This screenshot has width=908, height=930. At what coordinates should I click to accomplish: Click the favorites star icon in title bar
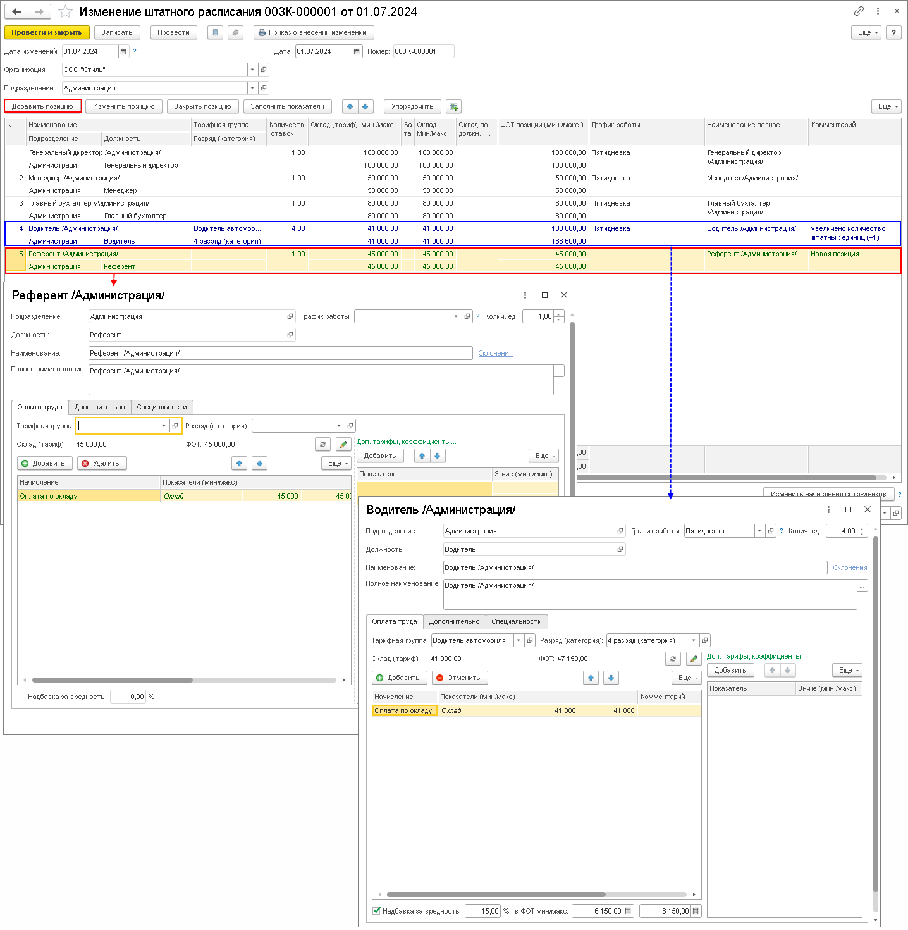point(65,12)
